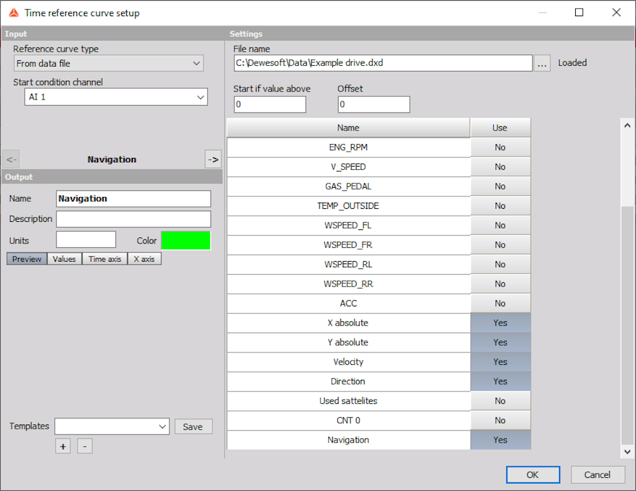Click the green Color swatch
This screenshot has height=491, width=636.
[x=186, y=241]
